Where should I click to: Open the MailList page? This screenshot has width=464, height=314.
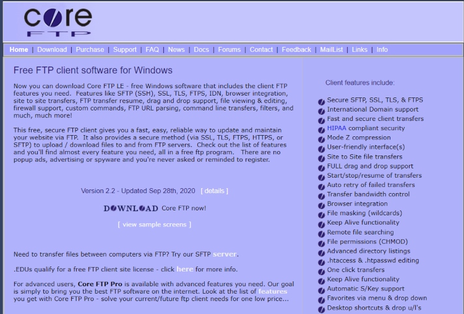coord(332,49)
